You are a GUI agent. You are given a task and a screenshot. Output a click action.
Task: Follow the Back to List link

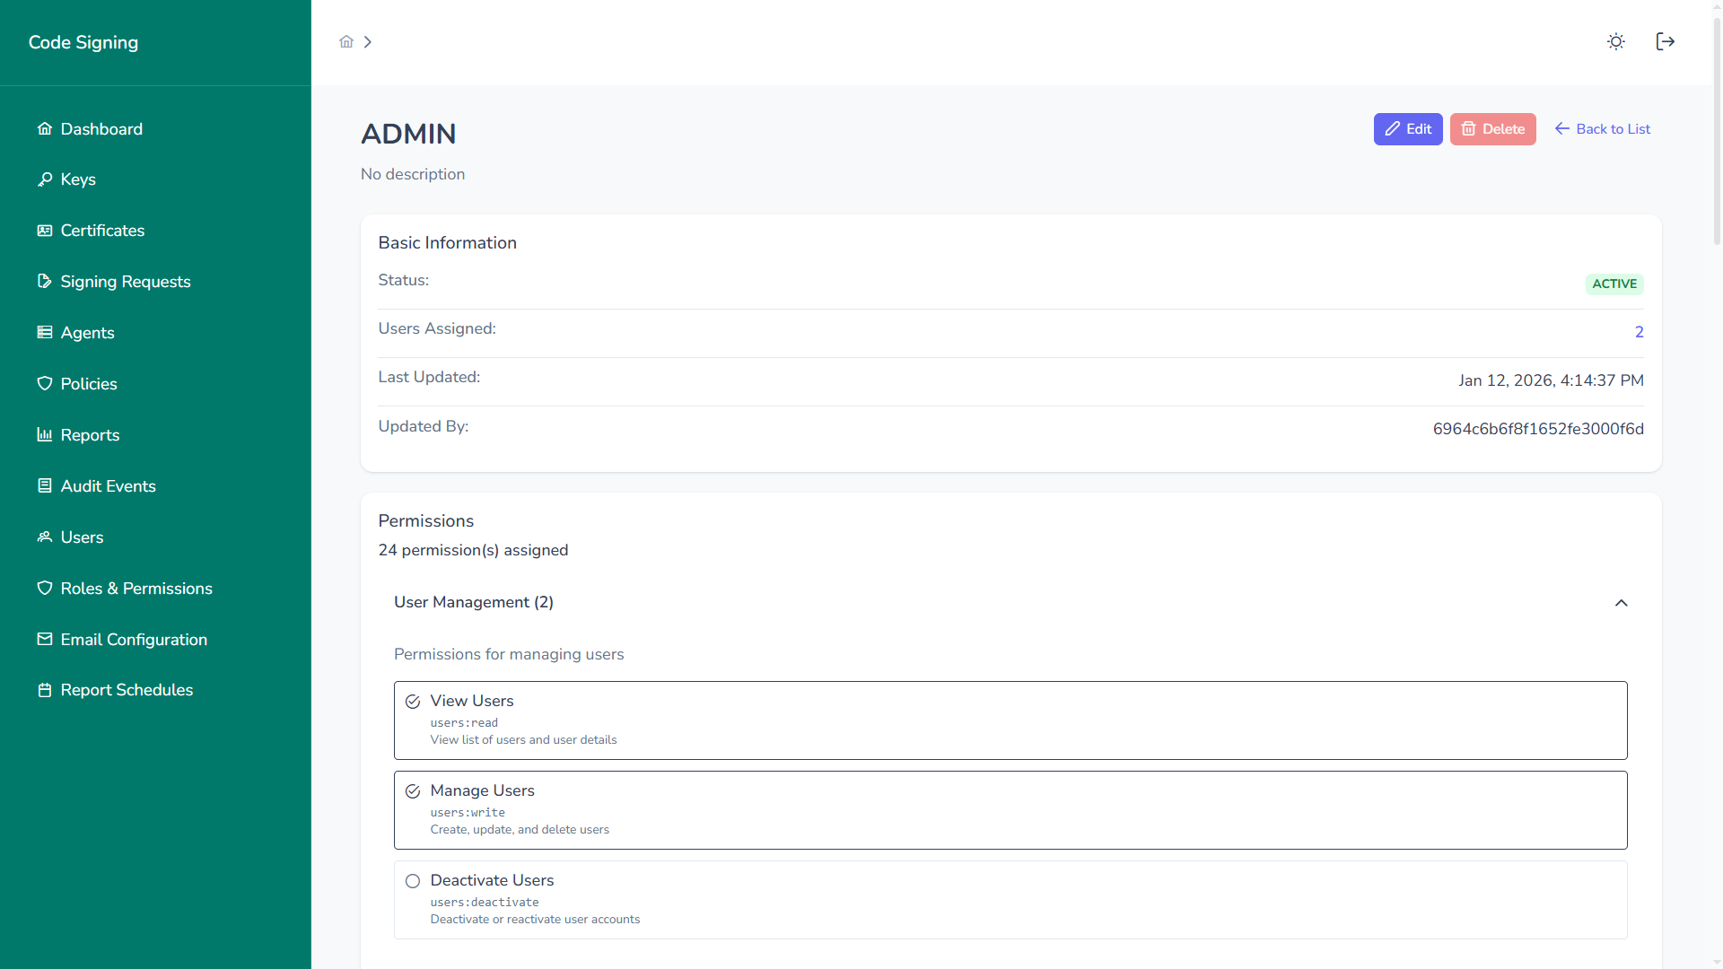[1603, 129]
